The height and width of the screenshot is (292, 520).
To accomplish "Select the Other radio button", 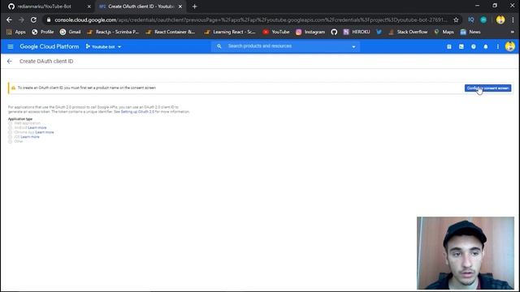I will click(10, 142).
